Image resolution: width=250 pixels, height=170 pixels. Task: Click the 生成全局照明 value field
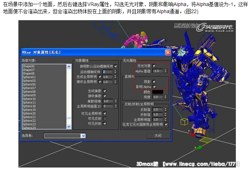[x=107, y=77]
